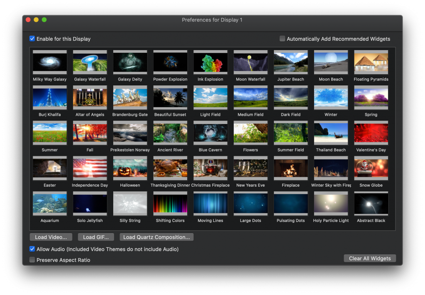Zoom the window with the green button
The image size is (425, 295).
tap(44, 20)
